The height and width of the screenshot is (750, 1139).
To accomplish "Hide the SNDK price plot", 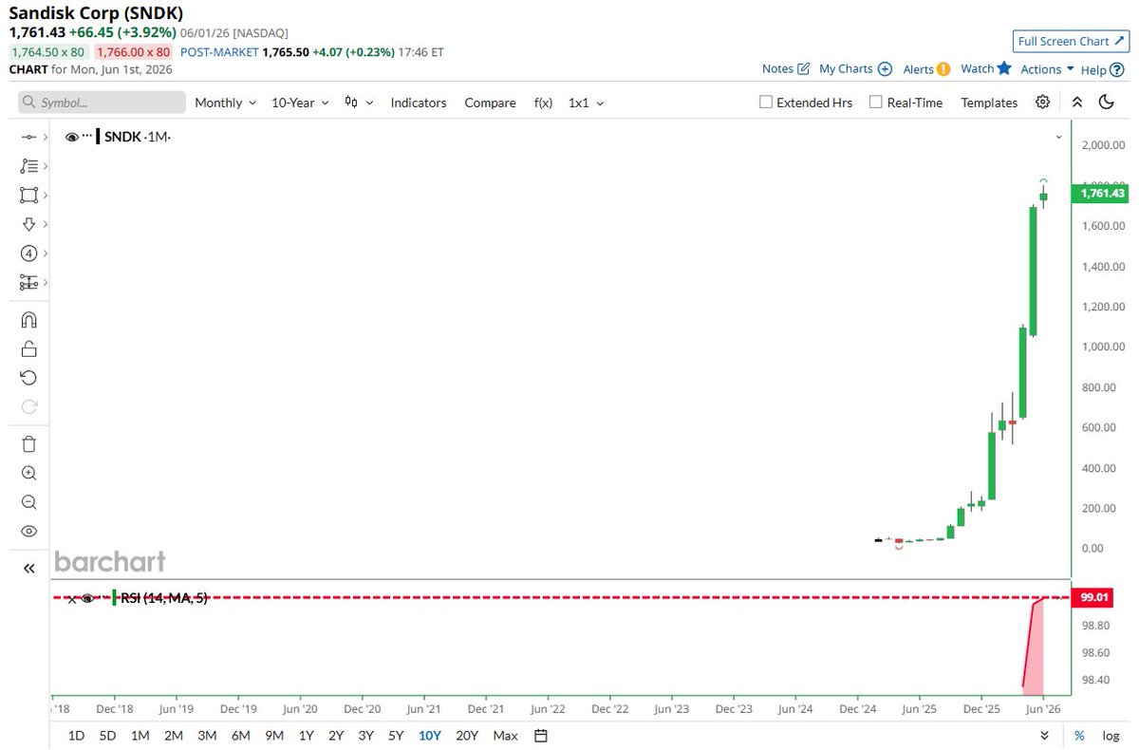I will click(x=71, y=137).
